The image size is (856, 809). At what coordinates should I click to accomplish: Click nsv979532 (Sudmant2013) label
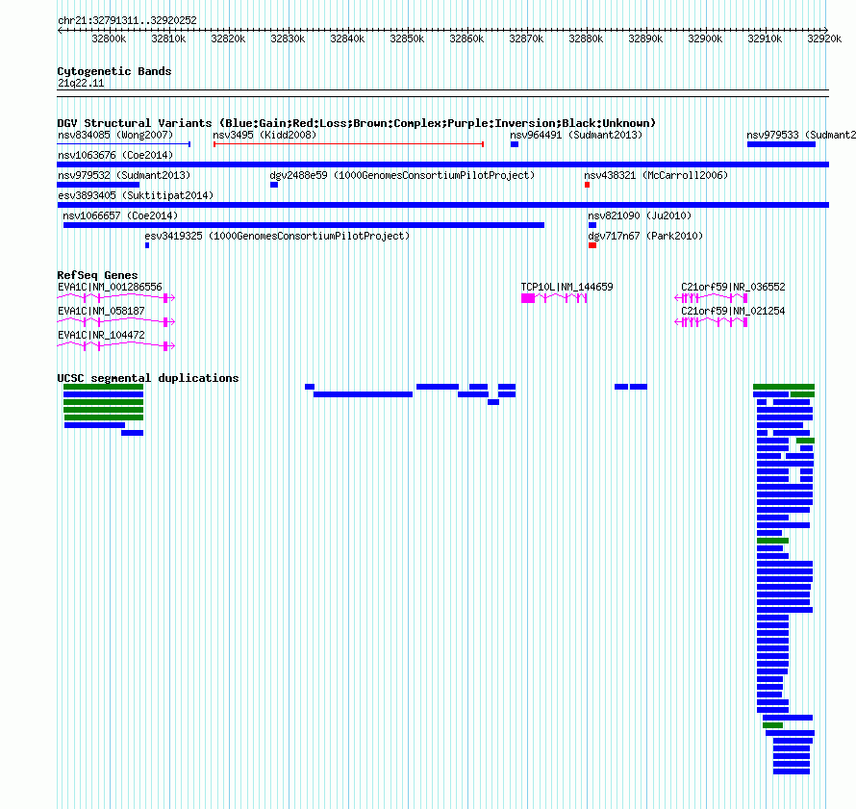tap(124, 175)
